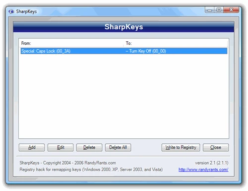
Task: Add a new key mapping
Action: coord(32,147)
